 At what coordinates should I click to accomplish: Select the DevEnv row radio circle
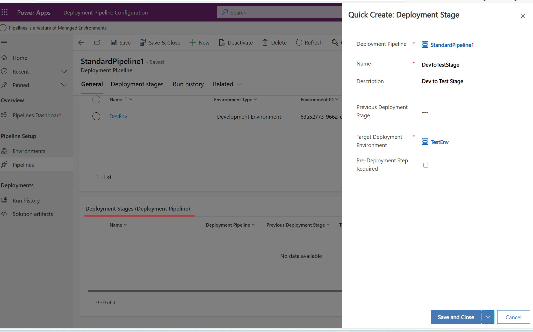tap(96, 116)
